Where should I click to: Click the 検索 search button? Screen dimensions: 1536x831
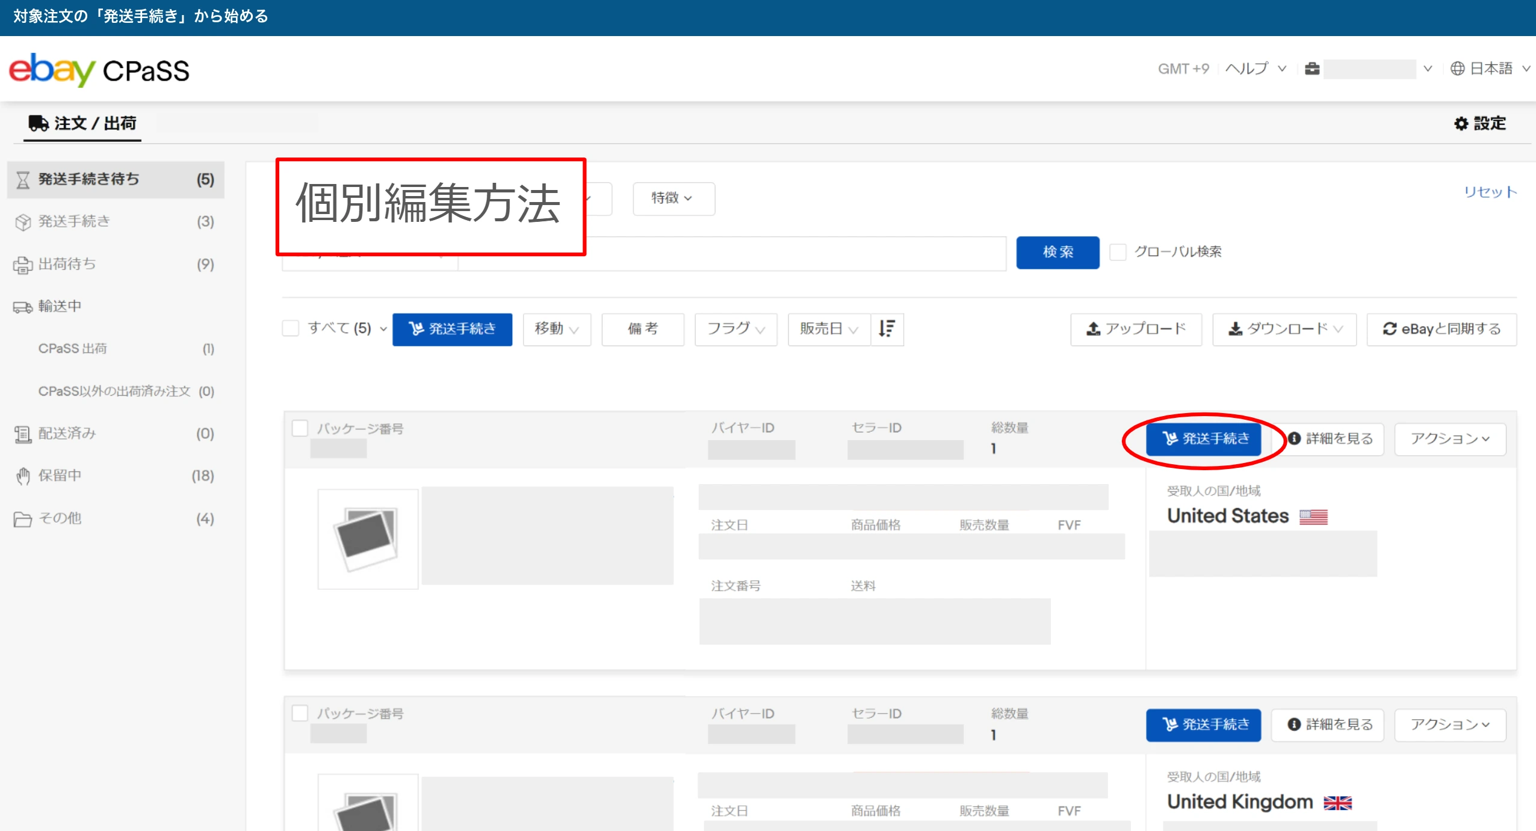click(1058, 253)
